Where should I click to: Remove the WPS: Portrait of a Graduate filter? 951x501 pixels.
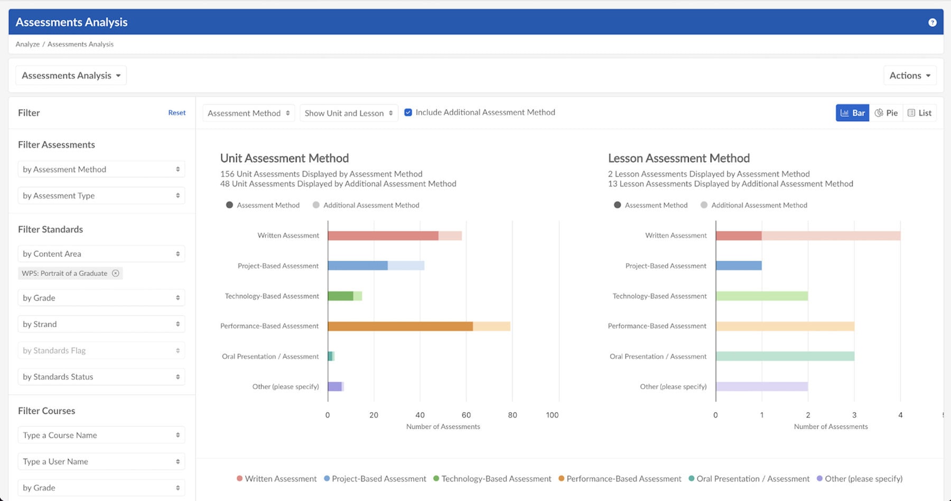[x=116, y=273]
